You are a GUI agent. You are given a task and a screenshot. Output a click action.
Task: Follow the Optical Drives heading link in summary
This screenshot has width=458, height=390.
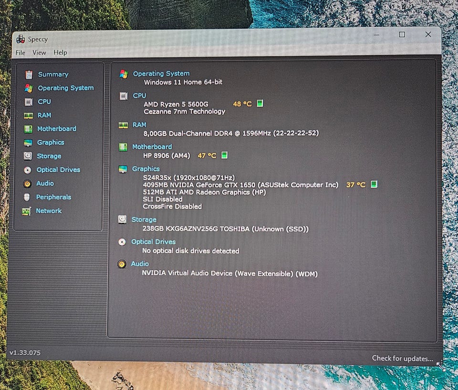click(153, 242)
